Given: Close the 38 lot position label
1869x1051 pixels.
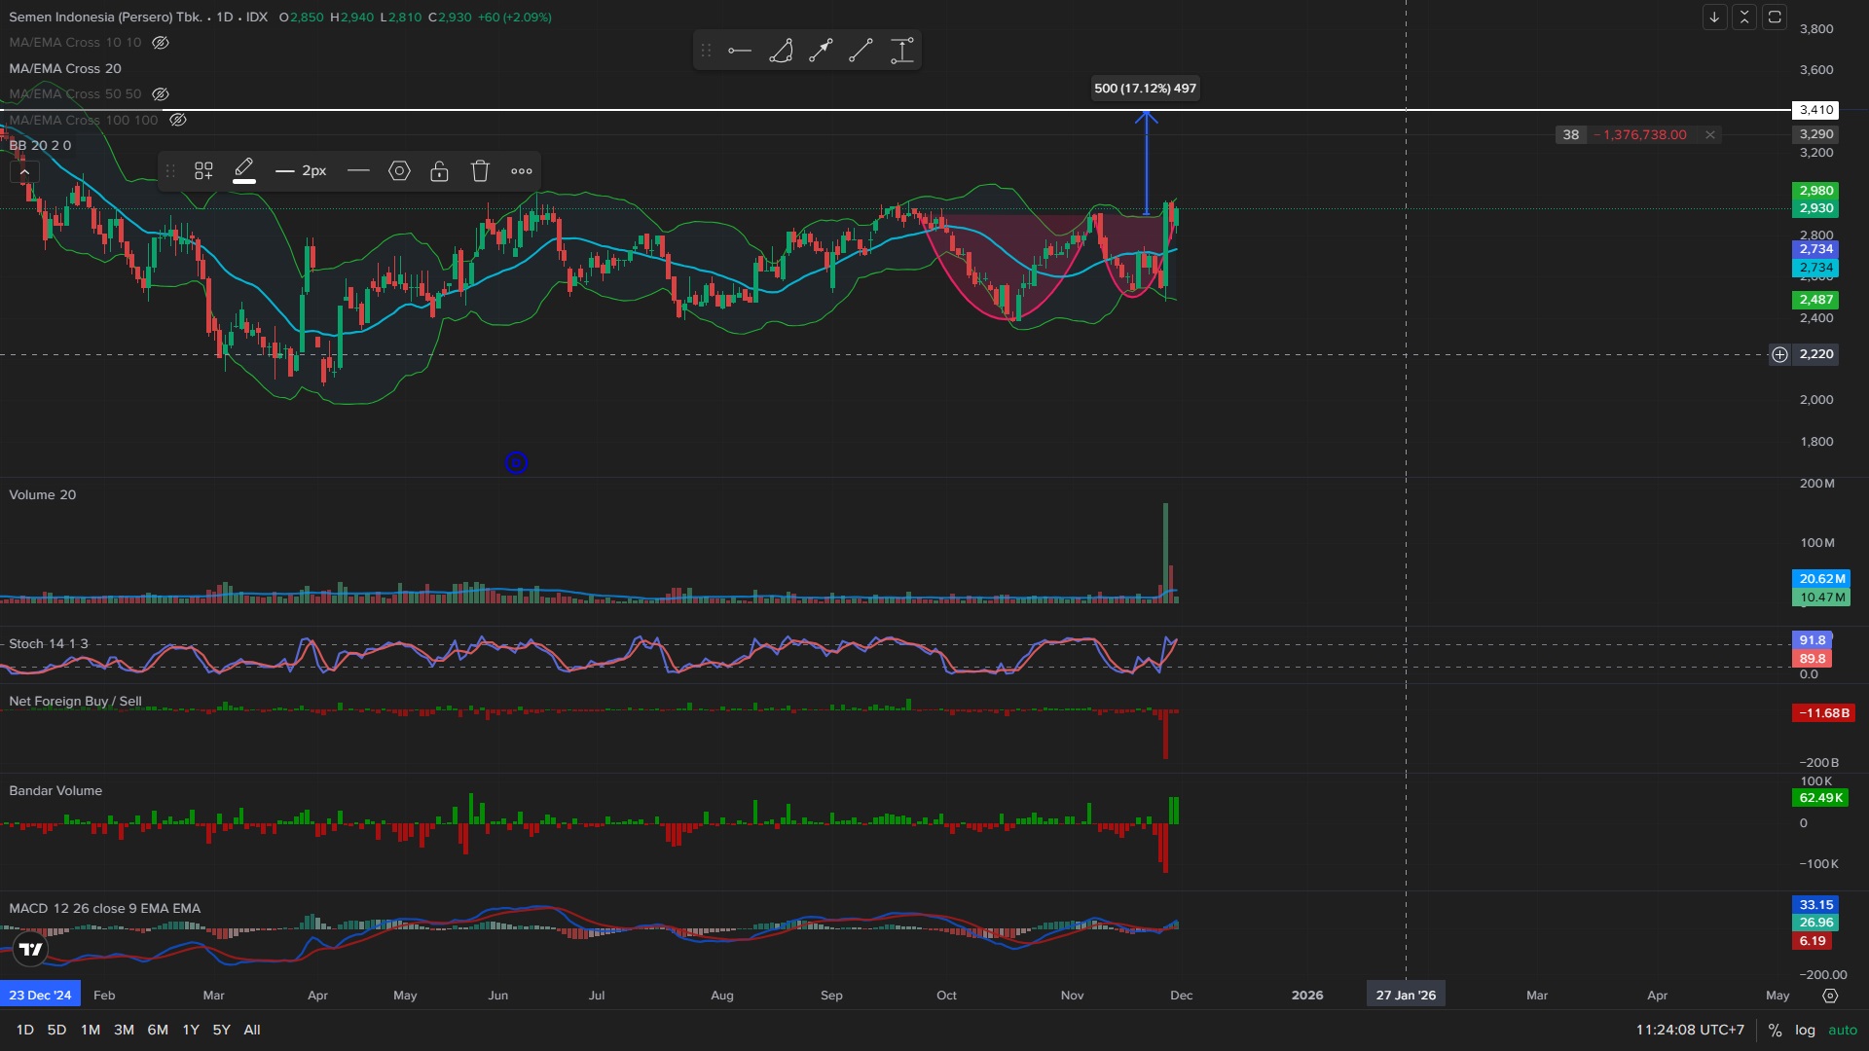Looking at the screenshot, I should coord(1710,135).
